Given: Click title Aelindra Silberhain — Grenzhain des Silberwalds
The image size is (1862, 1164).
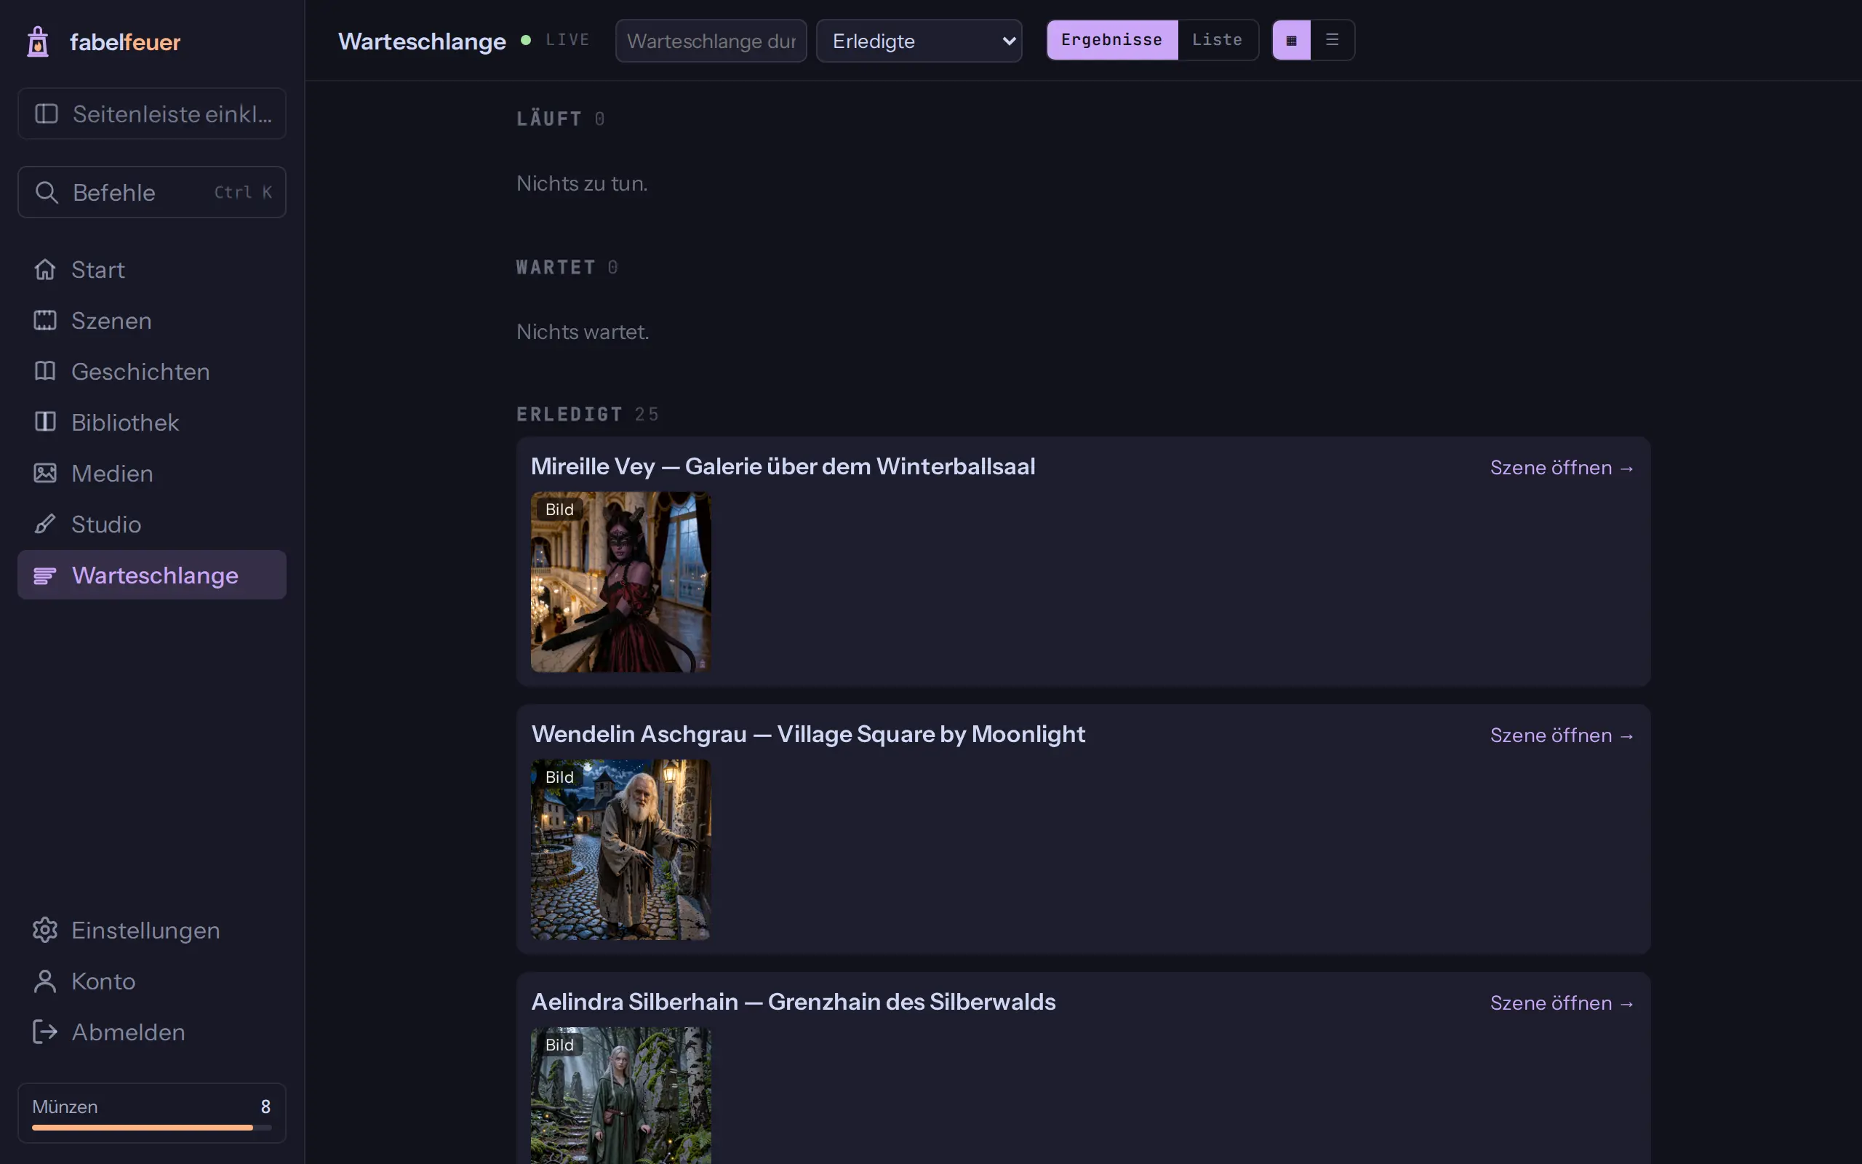Looking at the screenshot, I should pos(794,1002).
